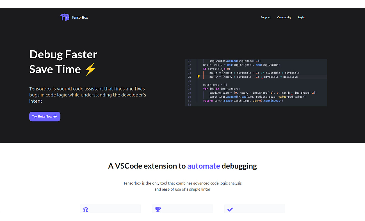Click the highlighted word "automate" in the heading
This screenshot has width=365, height=221.
pos(204,166)
